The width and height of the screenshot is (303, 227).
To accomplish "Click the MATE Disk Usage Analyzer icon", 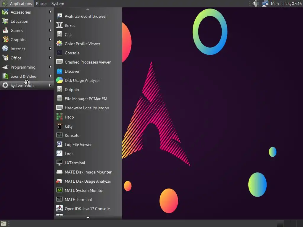I will click(59, 181).
